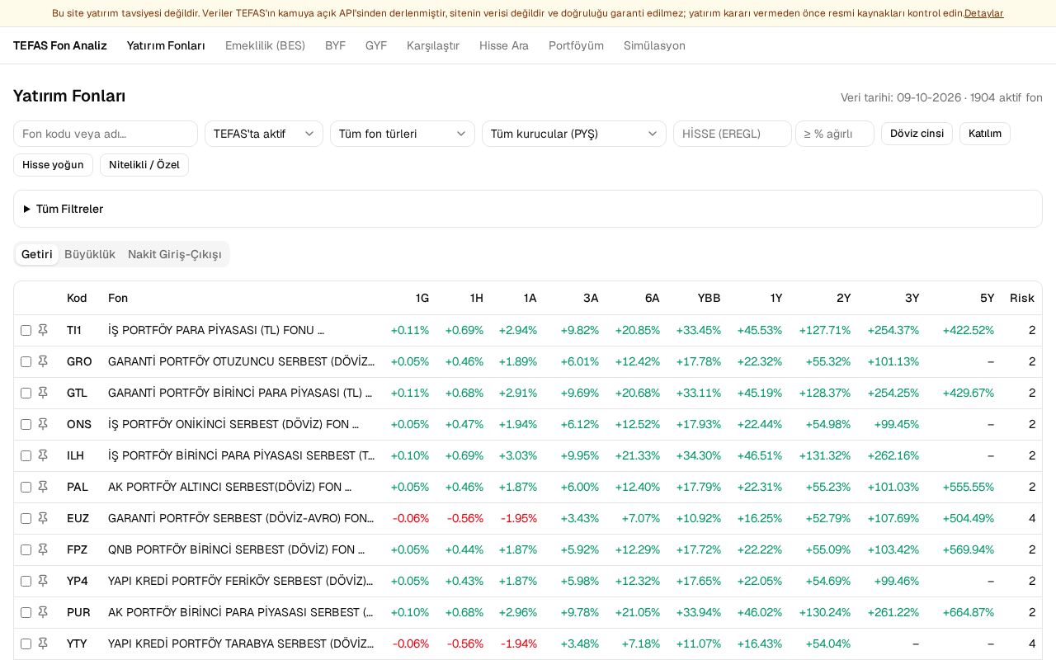Pin the TI1 fund row
Screen dimensions: 1056x660
point(43,330)
